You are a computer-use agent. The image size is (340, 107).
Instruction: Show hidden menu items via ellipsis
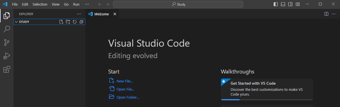pos(87,4)
